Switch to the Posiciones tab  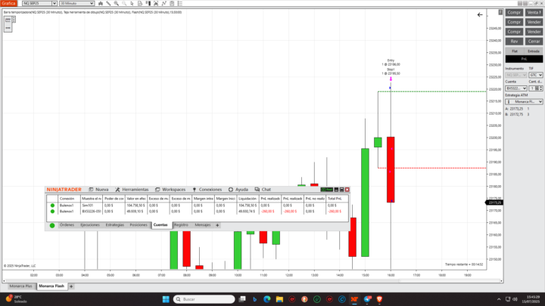(x=139, y=225)
